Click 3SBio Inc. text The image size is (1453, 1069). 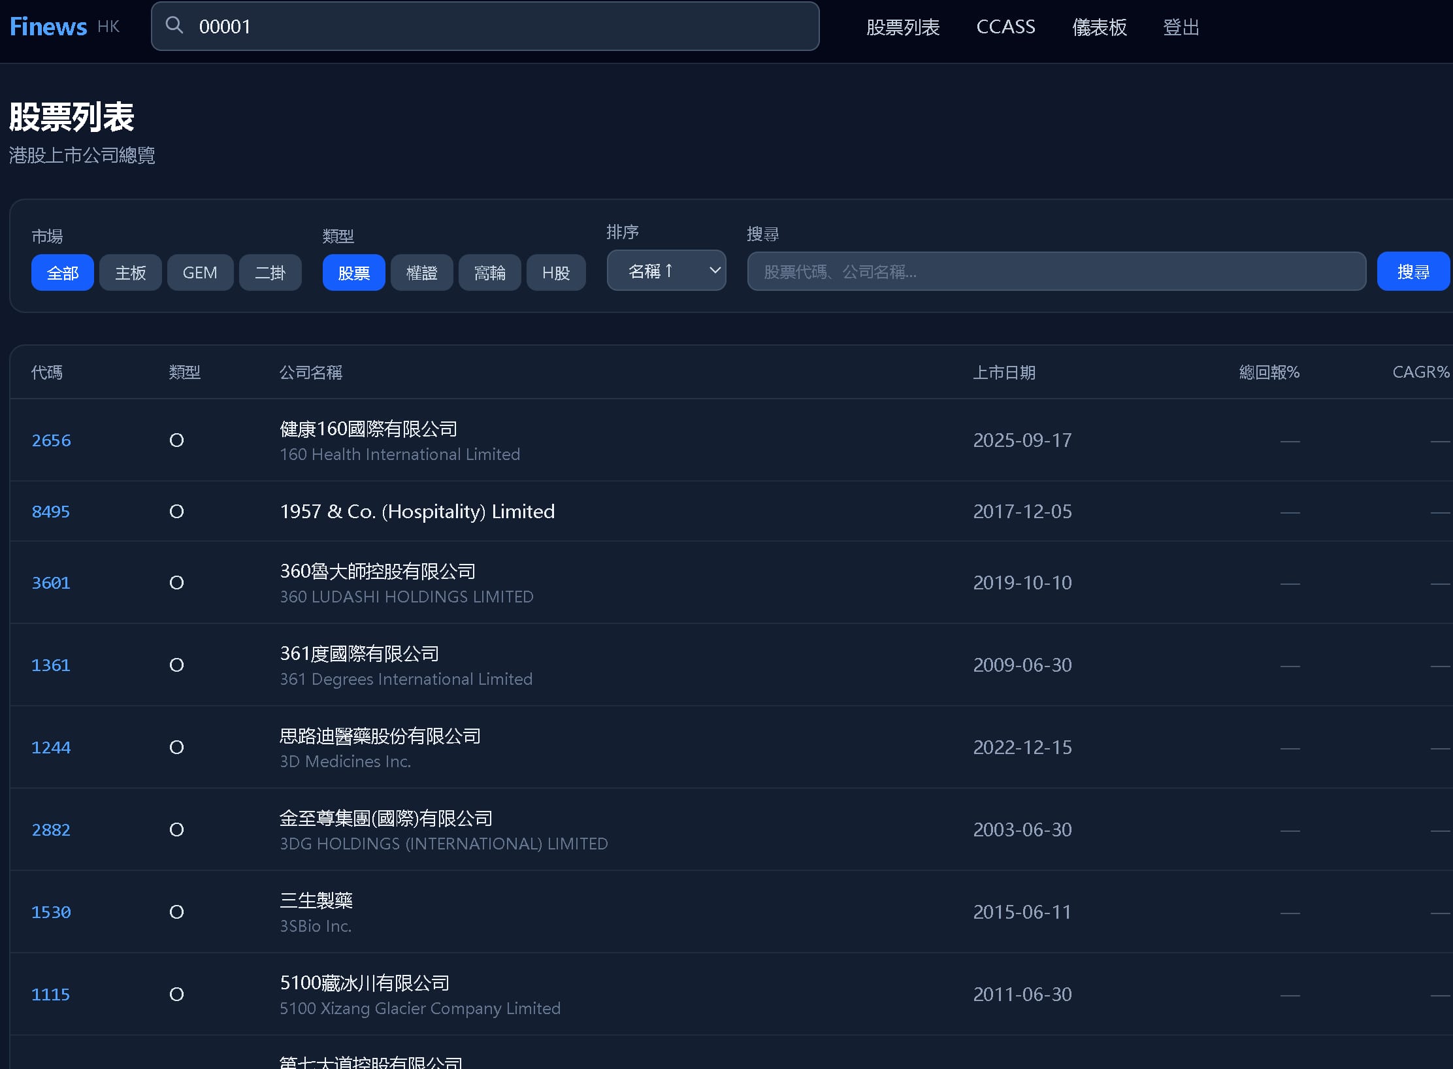[316, 926]
